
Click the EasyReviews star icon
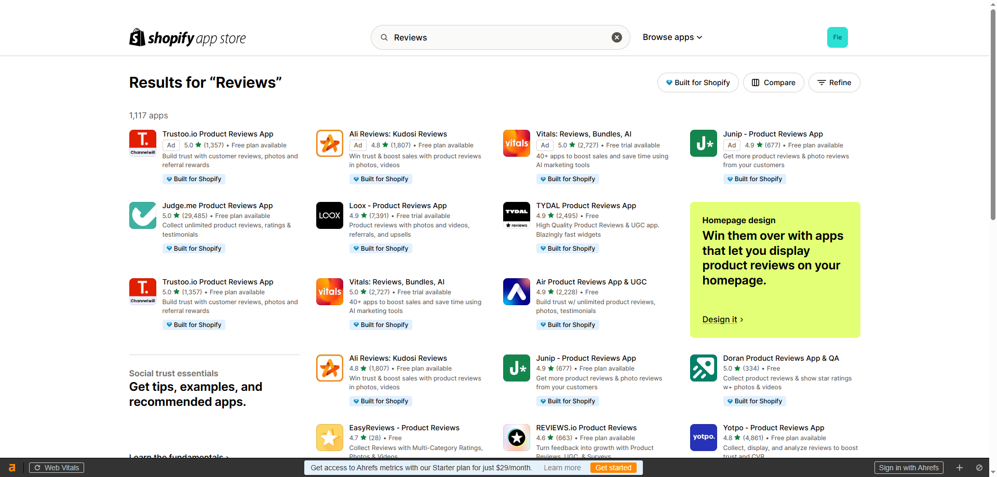pyautogui.click(x=329, y=438)
